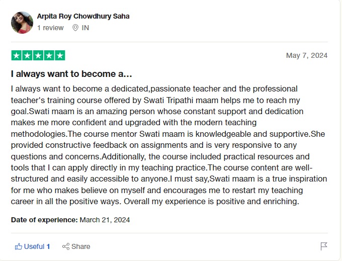
Task: Click the "Date of experience" line
Action: click(70, 220)
